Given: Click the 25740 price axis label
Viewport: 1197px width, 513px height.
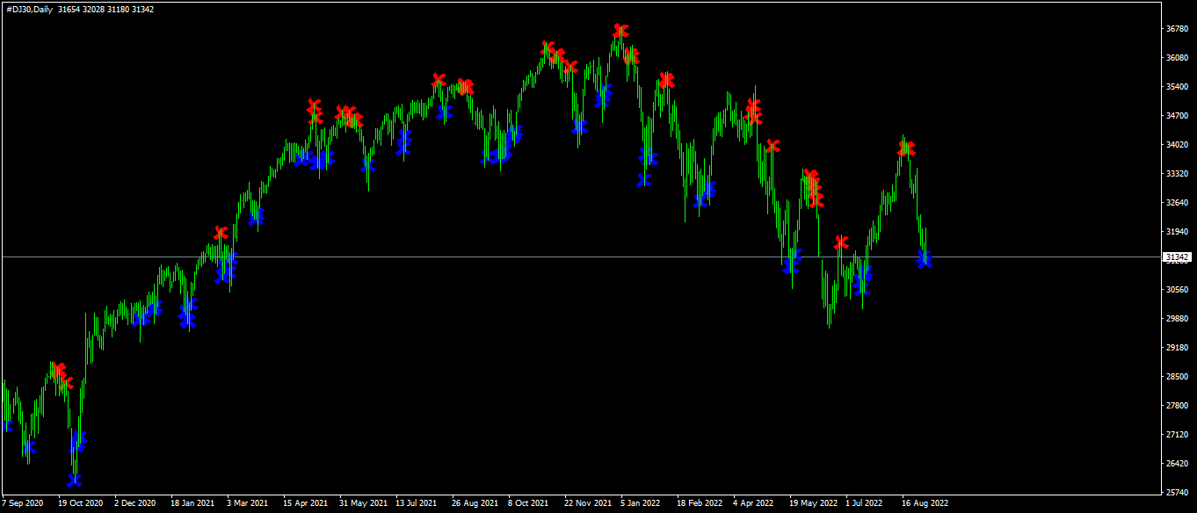Looking at the screenshot, I should [1177, 493].
